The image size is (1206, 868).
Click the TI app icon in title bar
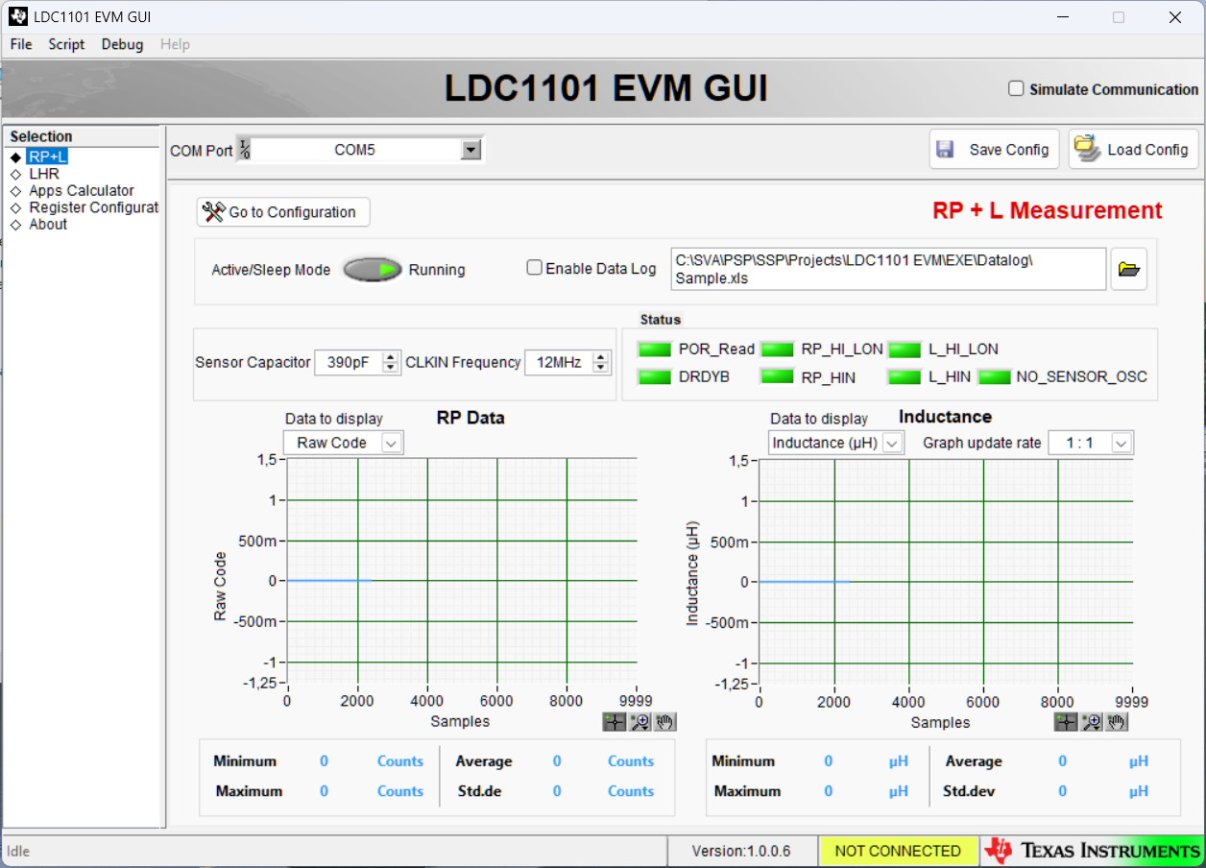click(x=17, y=16)
